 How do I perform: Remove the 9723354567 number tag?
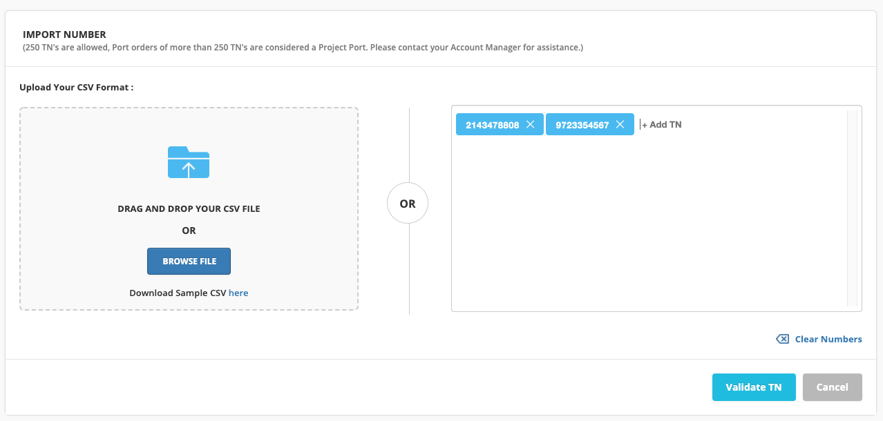620,124
